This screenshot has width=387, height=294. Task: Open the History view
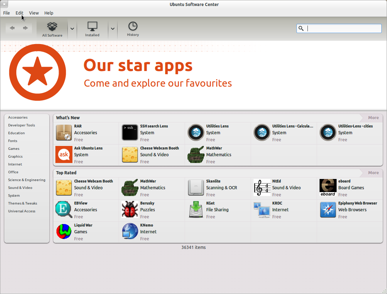coord(133,29)
